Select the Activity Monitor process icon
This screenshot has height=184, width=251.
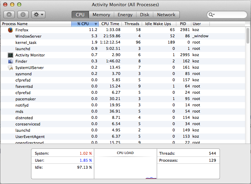10,55
